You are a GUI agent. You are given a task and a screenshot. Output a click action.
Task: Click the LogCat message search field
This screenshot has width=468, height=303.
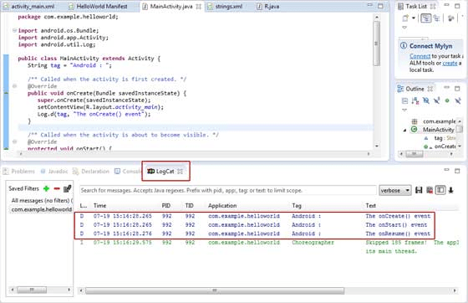[x=227, y=190]
